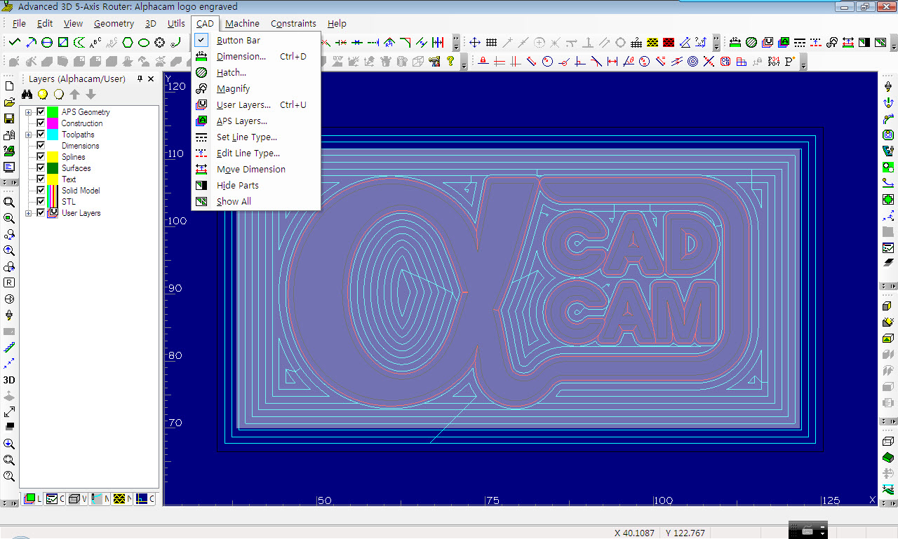Viewport: 898px width, 539px height.
Task: Click the Save disk icon
Action: tap(9, 118)
